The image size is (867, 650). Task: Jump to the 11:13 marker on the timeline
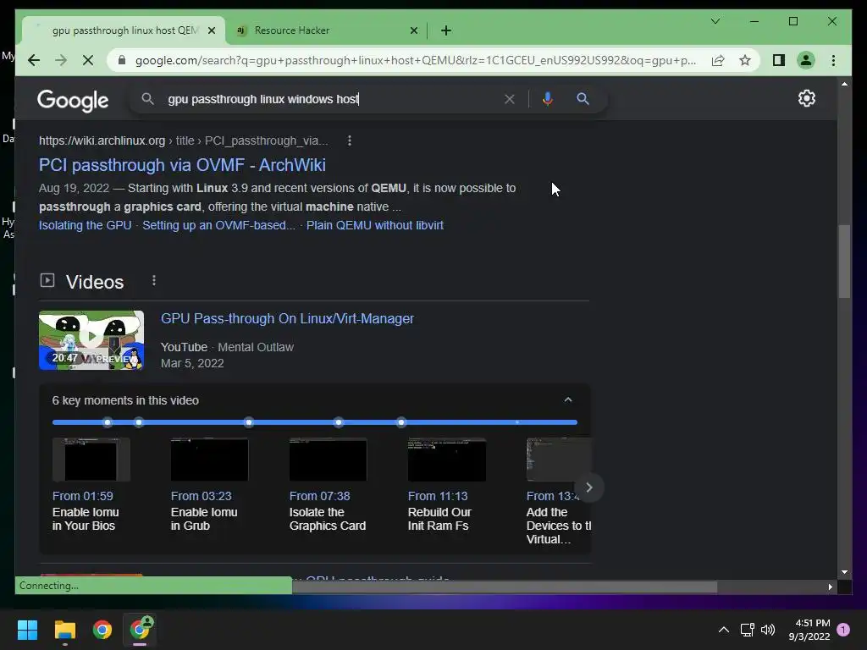point(339,422)
